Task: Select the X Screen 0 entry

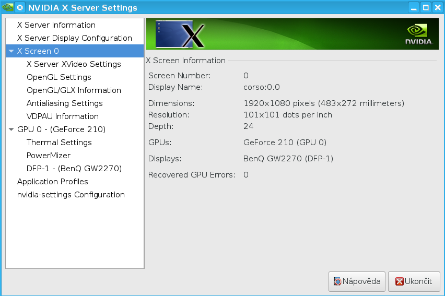Action: coord(75,51)
